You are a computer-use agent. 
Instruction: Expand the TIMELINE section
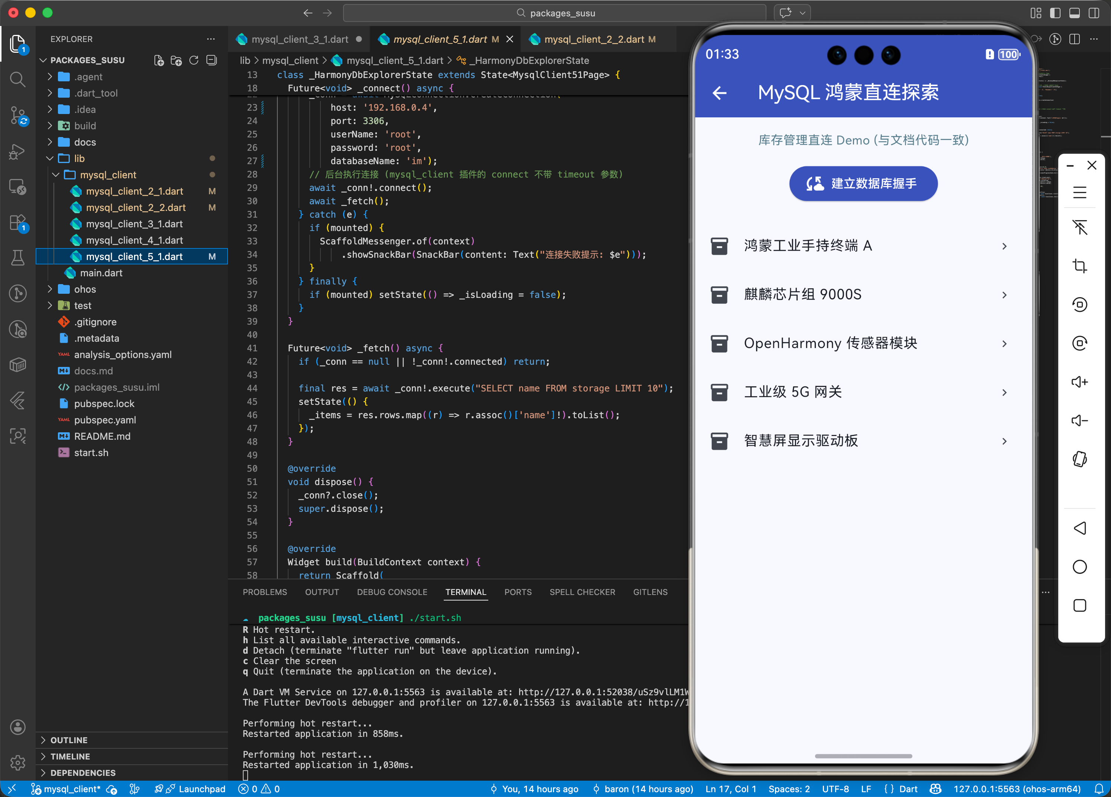tap(132, 757)
